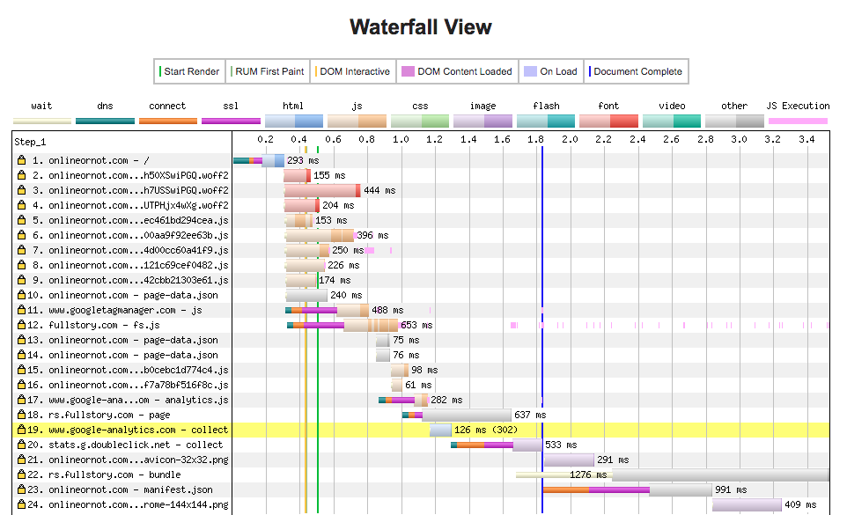Select highlighted www.google-analytics.com - collect row

click(x=420, y=430)
